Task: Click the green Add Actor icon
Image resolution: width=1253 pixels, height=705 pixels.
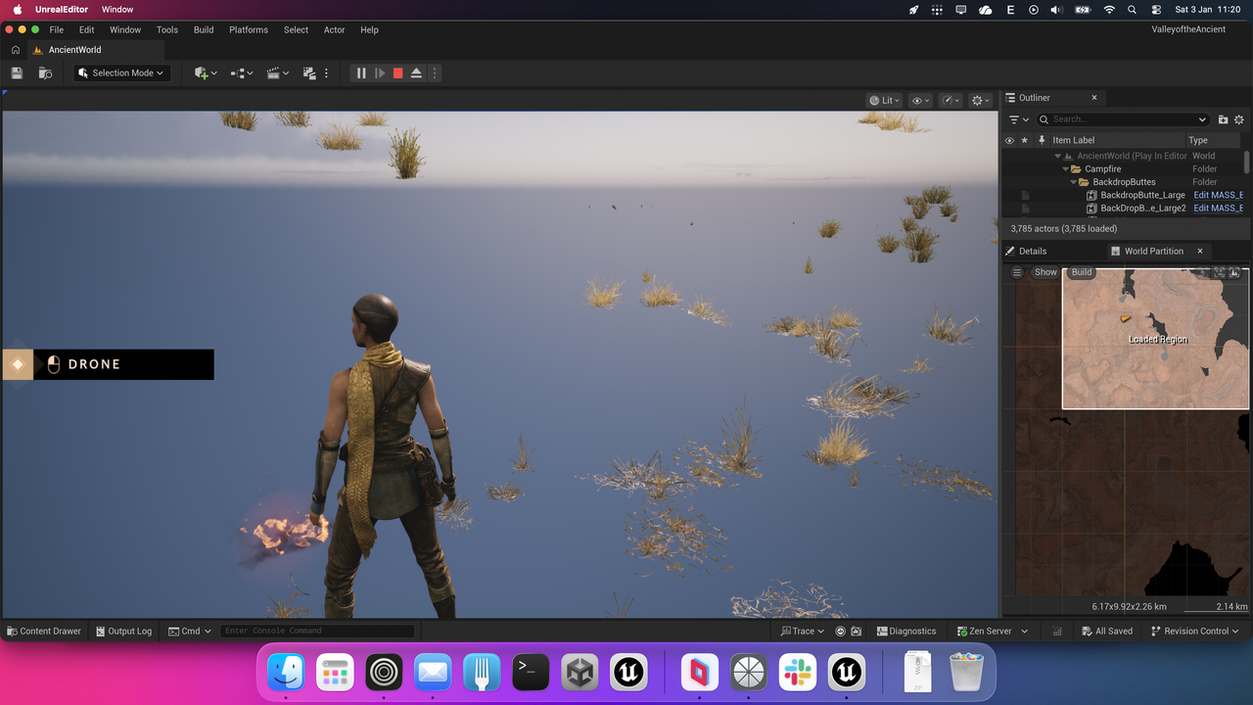Action: pyautogui.click(x=203, y=72)
